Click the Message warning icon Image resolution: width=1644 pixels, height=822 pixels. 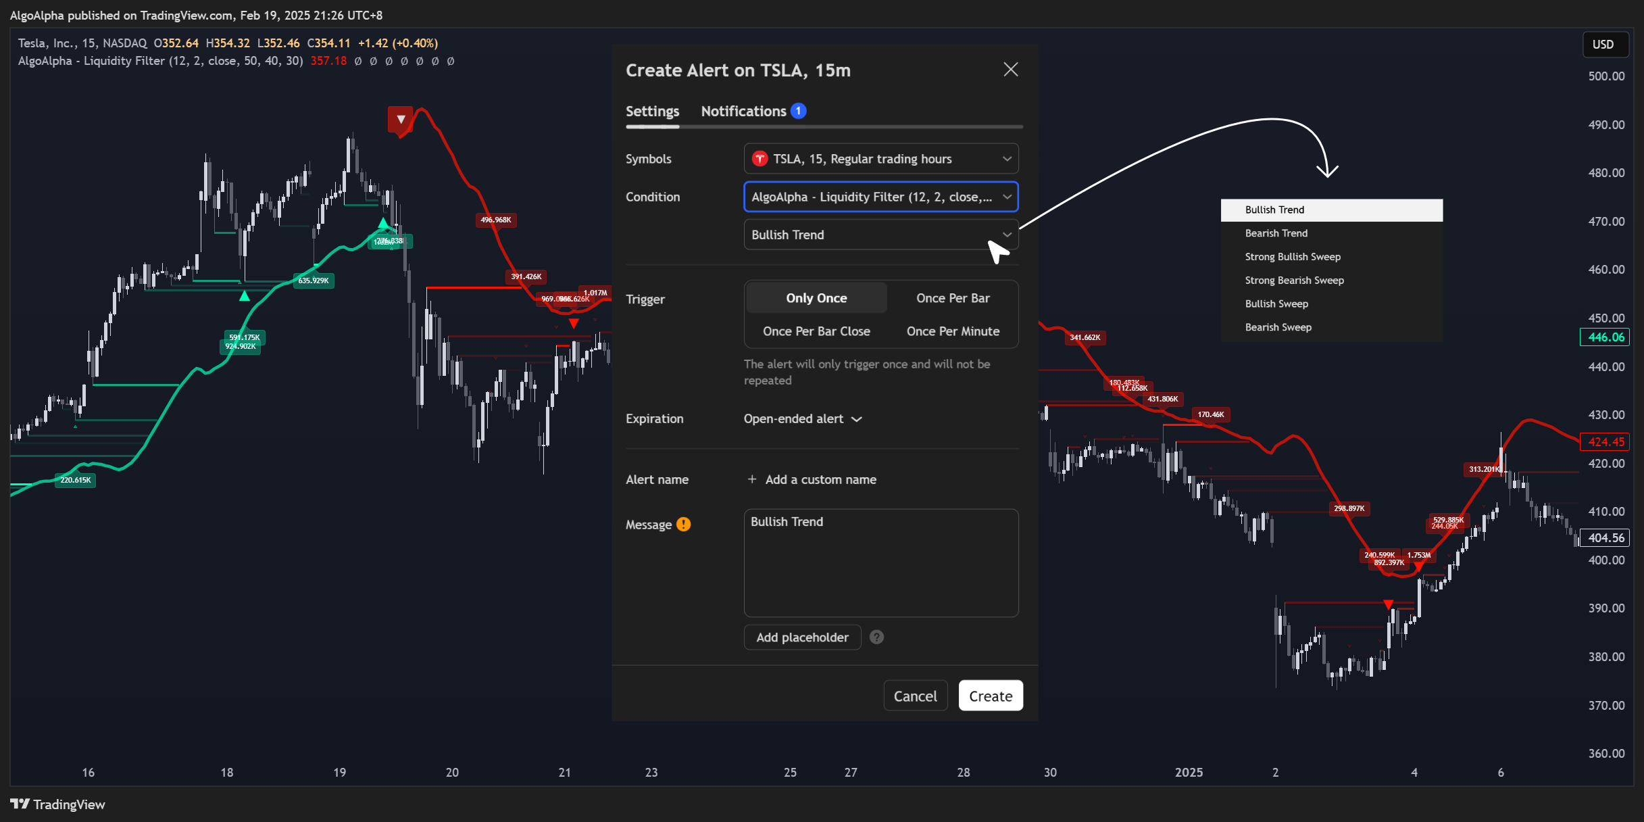tap(684, 525)
